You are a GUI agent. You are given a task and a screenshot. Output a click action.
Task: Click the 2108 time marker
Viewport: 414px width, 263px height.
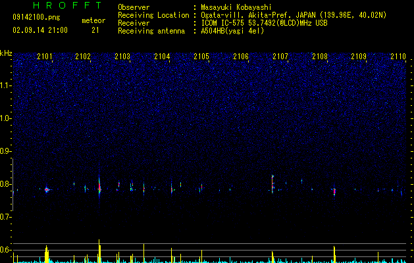(320, 56)
